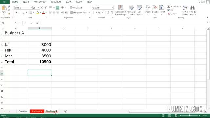The height and width of the screenshot is (118, 210).
Task: Open Sort & Filter menu
Action: [185, 10]
